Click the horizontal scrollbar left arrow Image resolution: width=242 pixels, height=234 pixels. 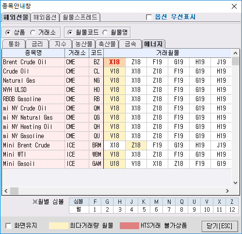6,191
